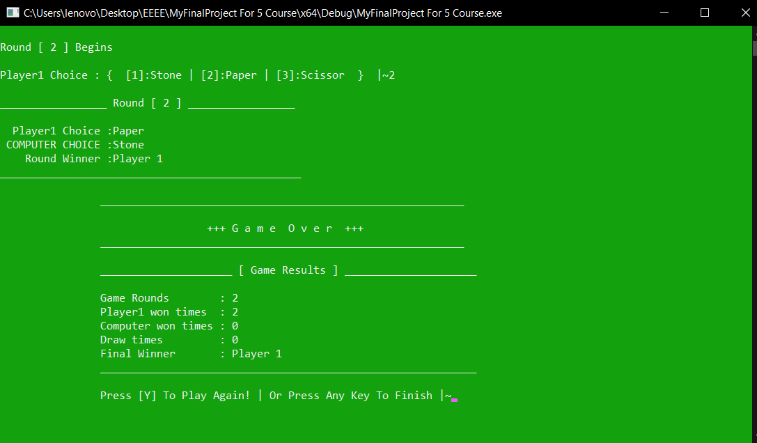Image resolution: width=757 pixels, height=443 pixels.
Task: Click the [ Game Results ] header
Action: click(x=289, y=270)
